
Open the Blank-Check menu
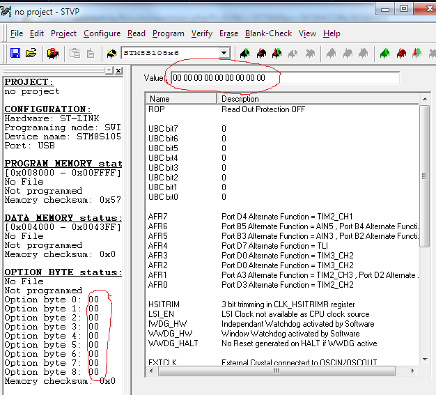pos(268,33)
